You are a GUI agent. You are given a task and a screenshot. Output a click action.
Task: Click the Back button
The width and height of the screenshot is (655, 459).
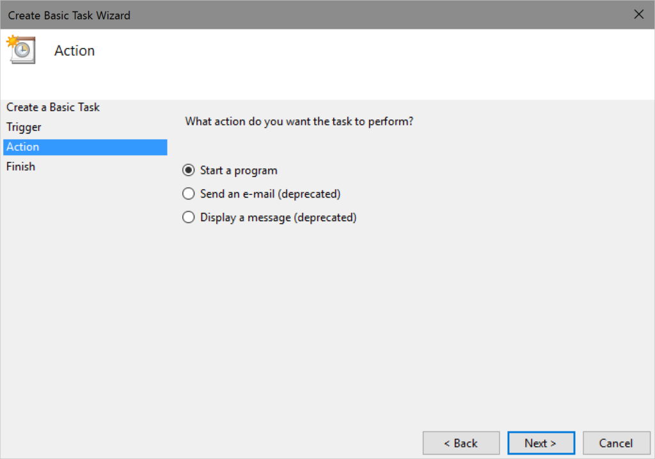pos(461,443)
